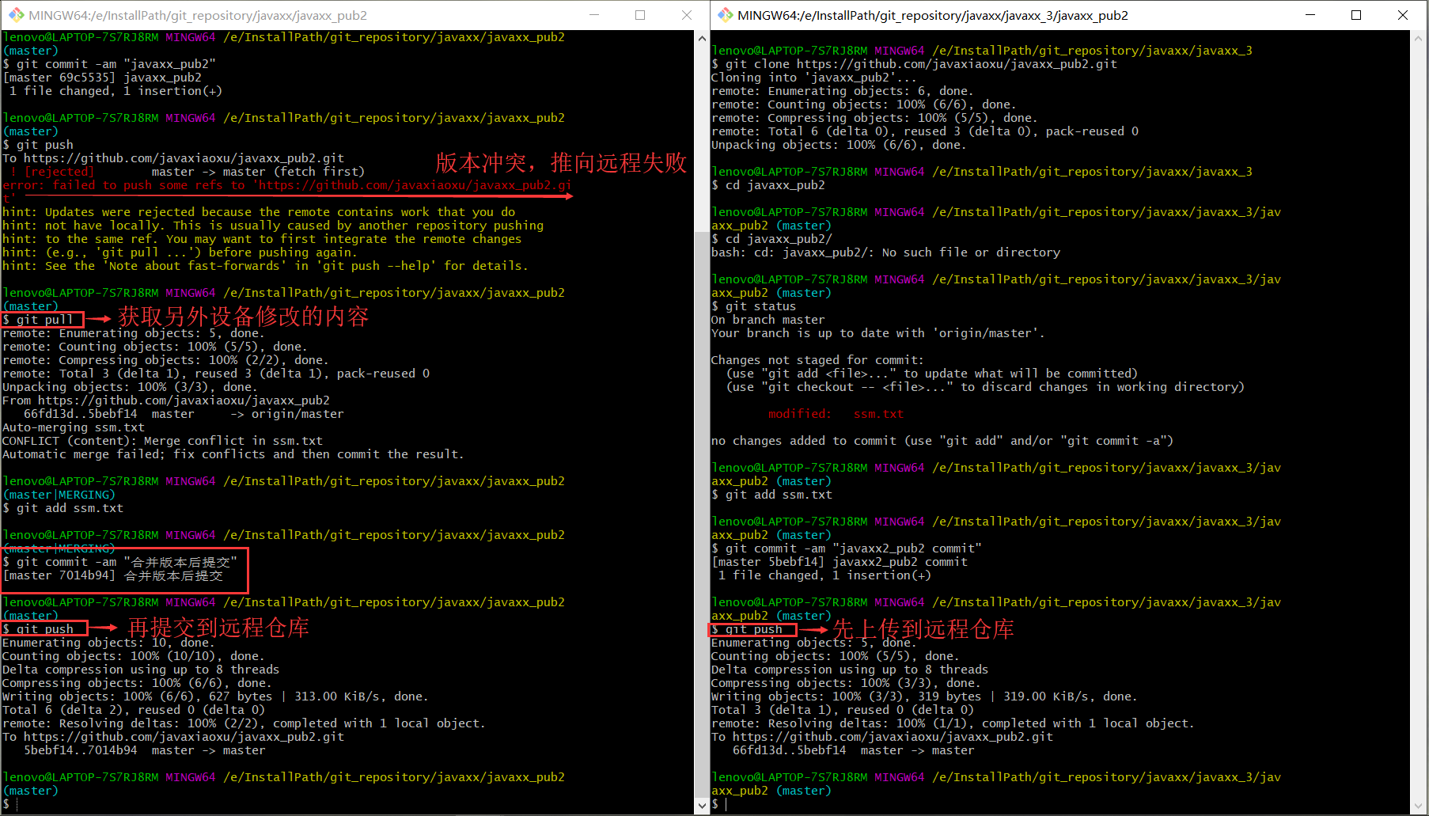
Task: Click 'Auto-merging ssm.txt' line
Action: pos(74,427)
